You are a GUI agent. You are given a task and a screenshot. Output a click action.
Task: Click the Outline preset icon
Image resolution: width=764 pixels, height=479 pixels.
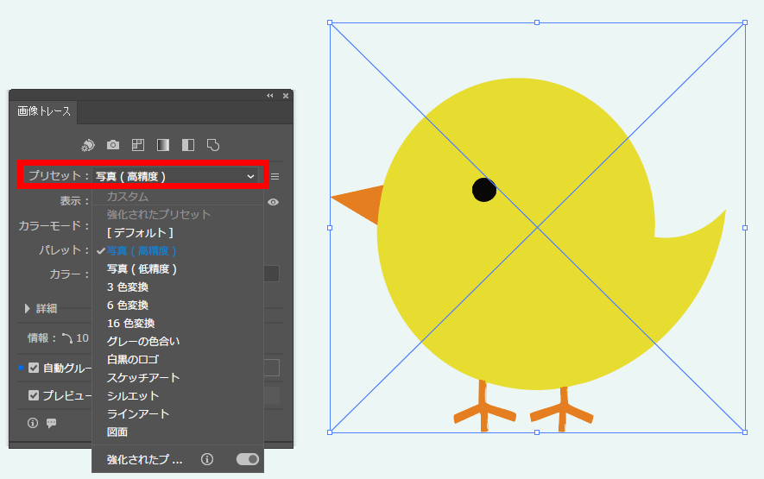214,145
